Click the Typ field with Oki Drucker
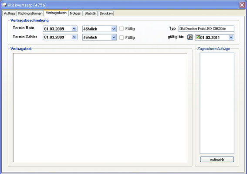The image size is (247, 174). [x=206, y=29]
